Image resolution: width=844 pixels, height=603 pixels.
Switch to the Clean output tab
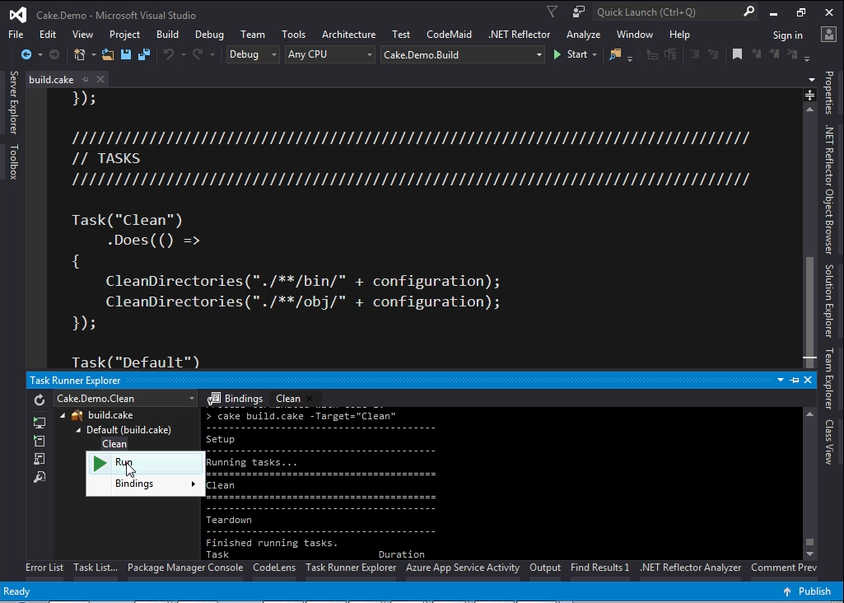tap(288, 399)
